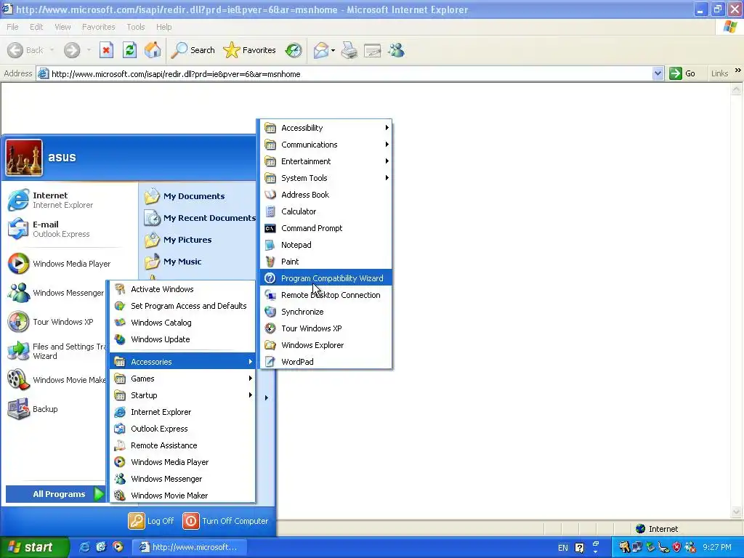
Task: Click the Search magnifier toolbar button
Action: pos(193,50)
